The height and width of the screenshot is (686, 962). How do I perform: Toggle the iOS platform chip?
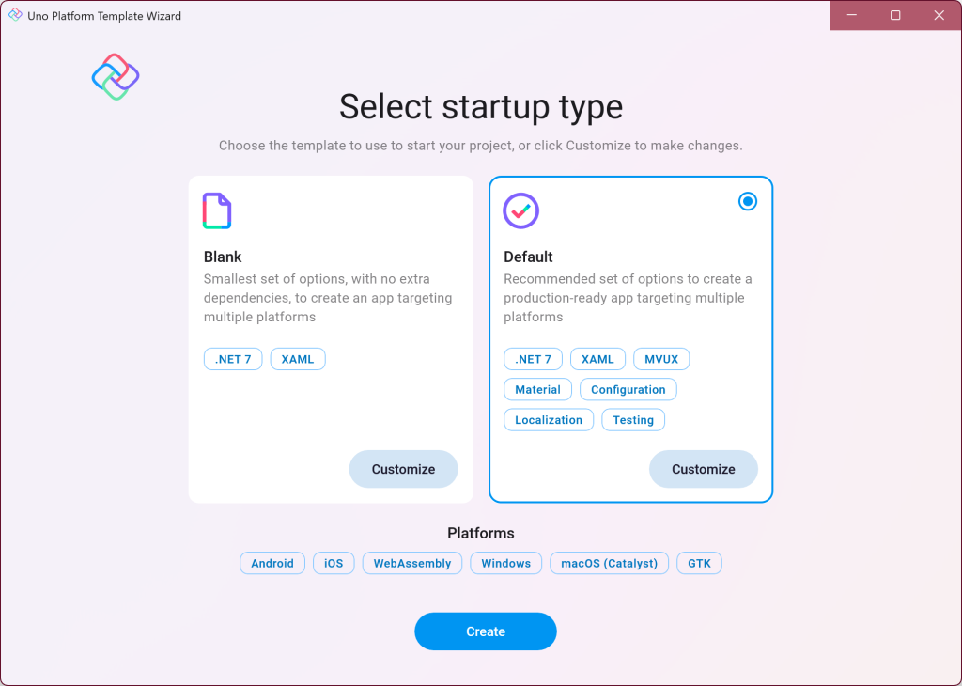pos(334,564)
